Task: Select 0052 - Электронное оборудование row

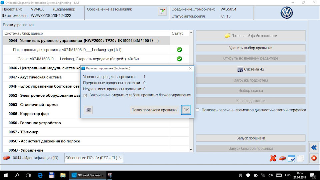Action: pos(42,95)
